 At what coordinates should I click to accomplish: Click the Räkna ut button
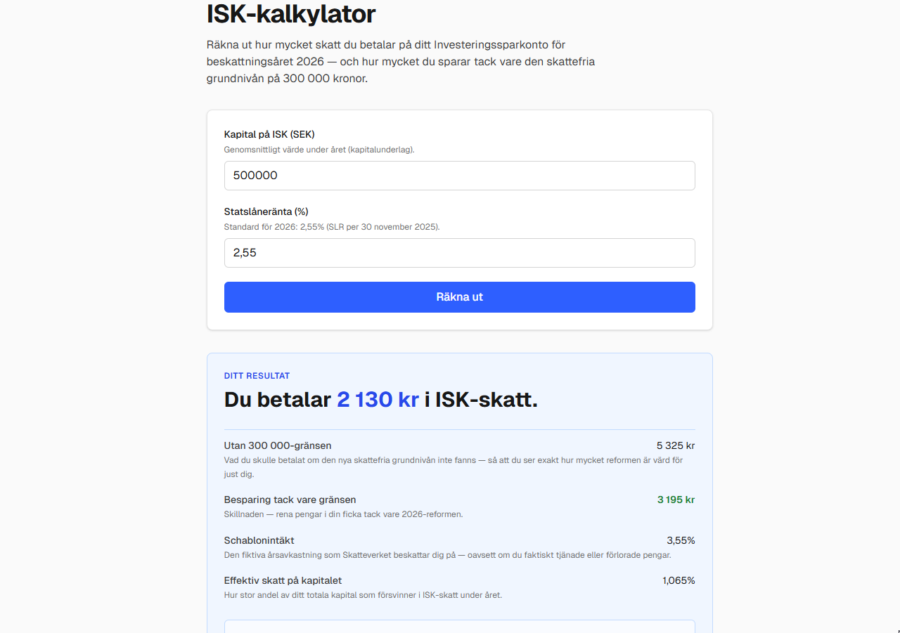459,297
